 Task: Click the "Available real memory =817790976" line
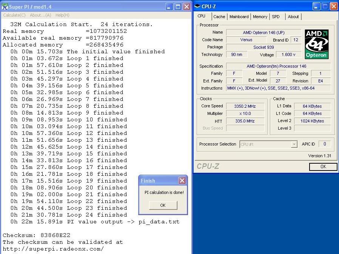[63, 38]
